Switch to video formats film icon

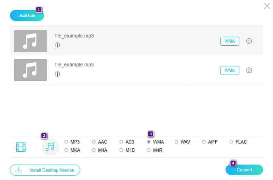(21, 147)
